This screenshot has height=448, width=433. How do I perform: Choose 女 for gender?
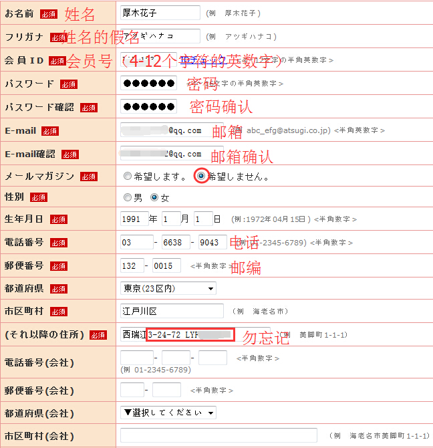pyautogui.click(x=154, y=198)
